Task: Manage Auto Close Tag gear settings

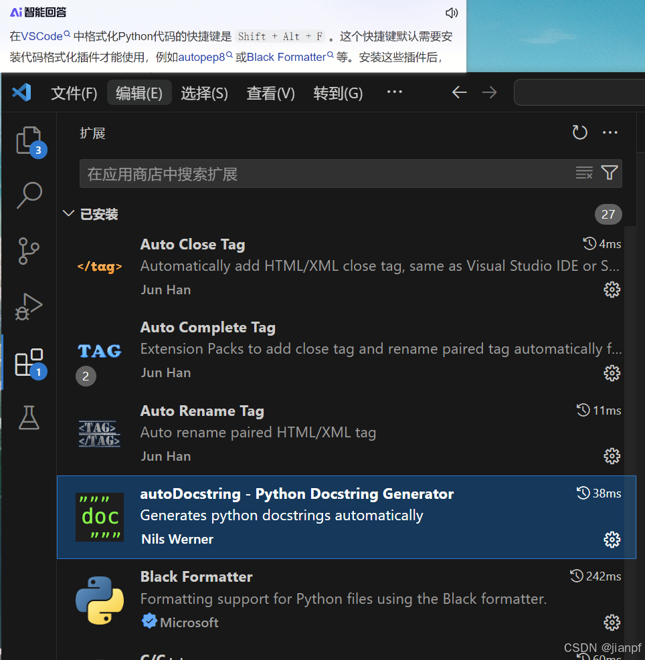Action: coord(612,290)
